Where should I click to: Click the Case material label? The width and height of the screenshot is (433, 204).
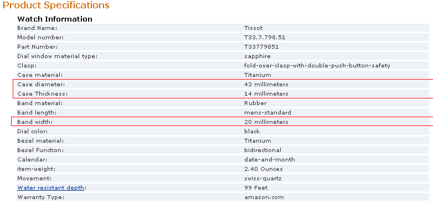pyautogui.click(x=40, y=75)
